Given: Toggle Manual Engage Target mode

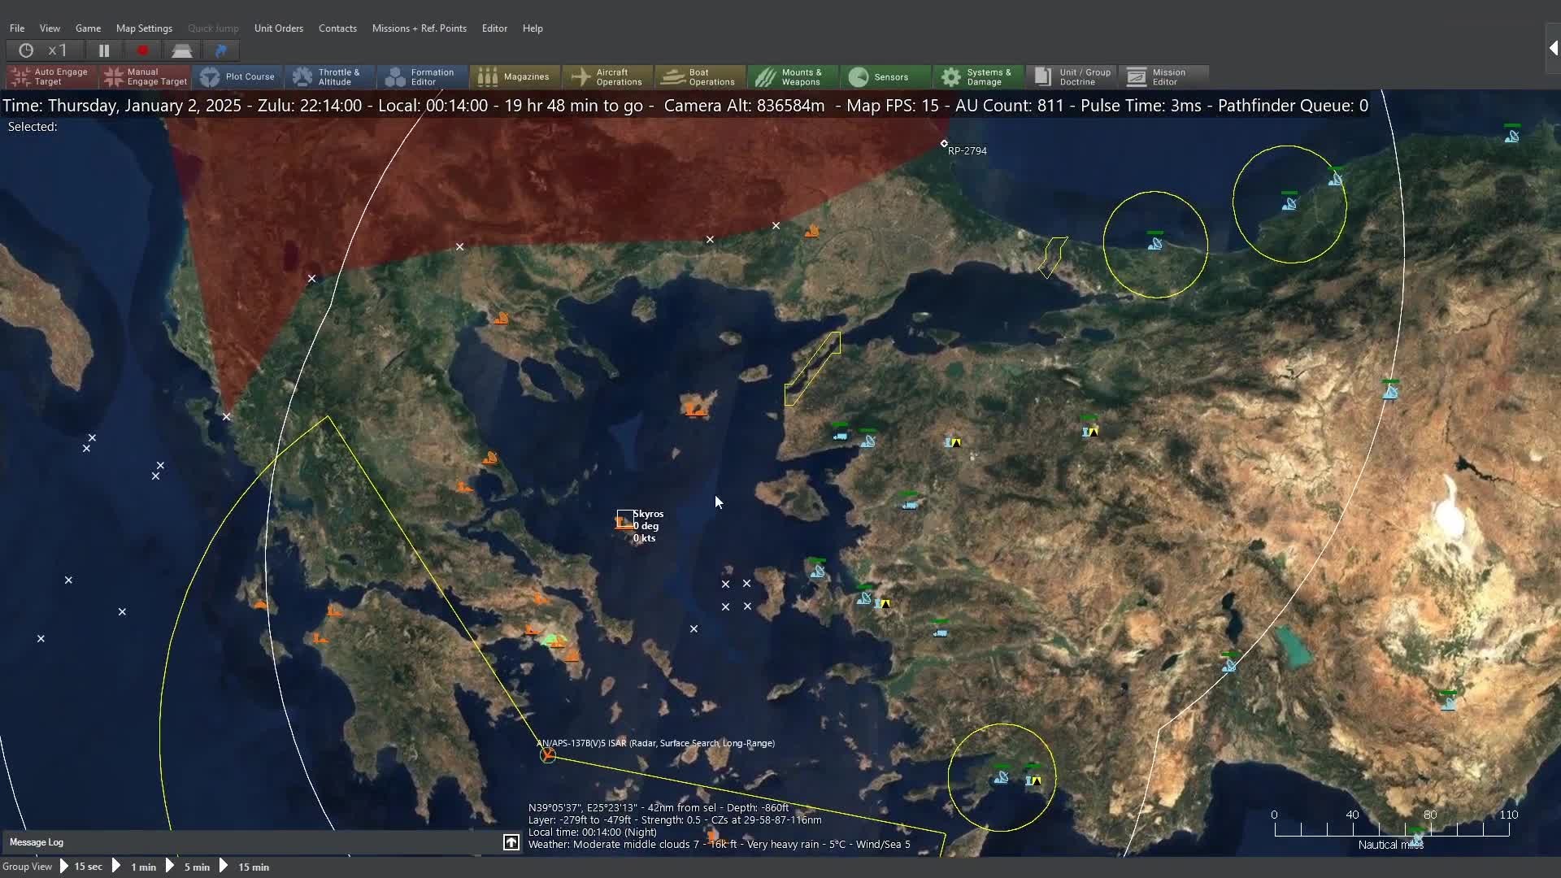Looking at the screenshot, I should pos(145,76).
